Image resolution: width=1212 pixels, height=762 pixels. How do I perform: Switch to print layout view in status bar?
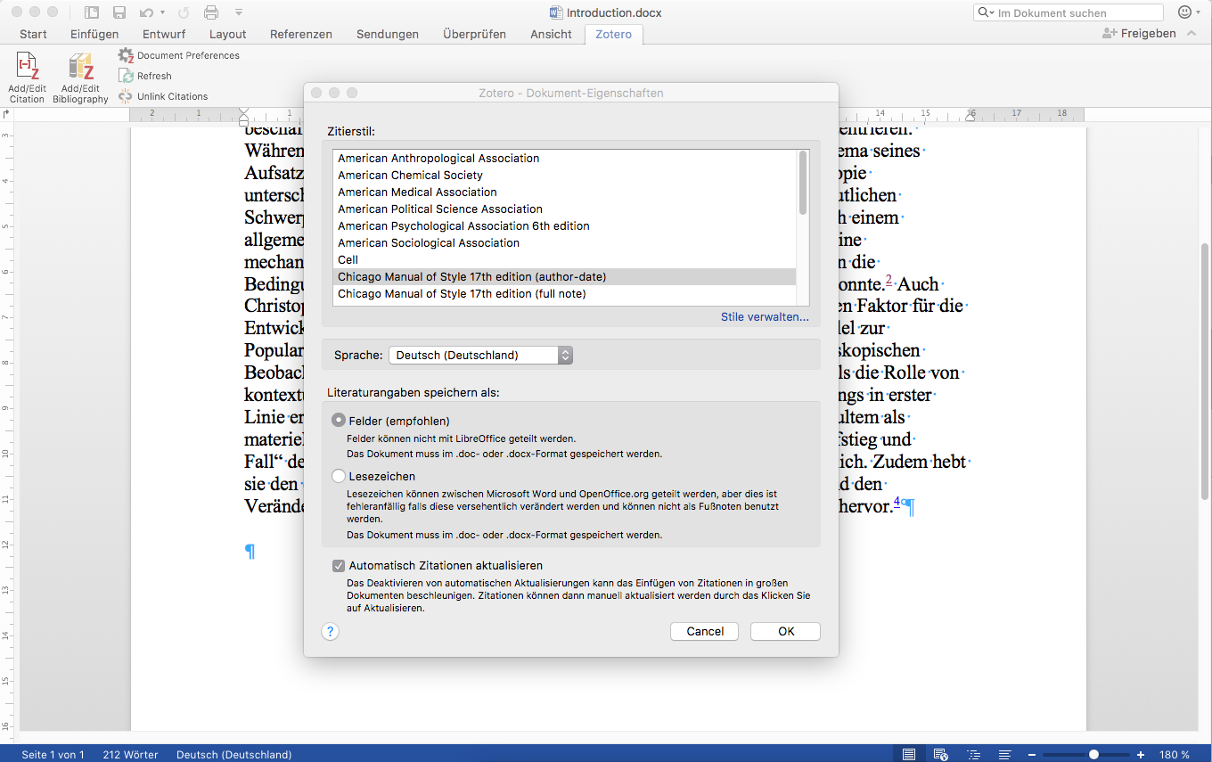[x=908, y=755]
